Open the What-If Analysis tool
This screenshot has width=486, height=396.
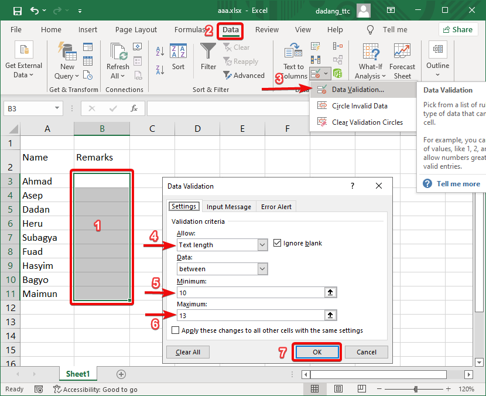point(371,52)
